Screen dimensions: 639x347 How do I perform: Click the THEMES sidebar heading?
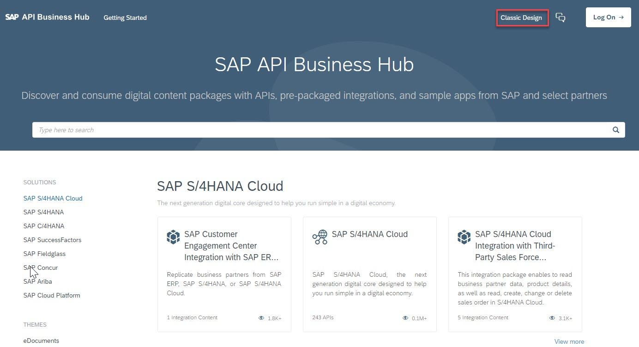tap(35, 325)
